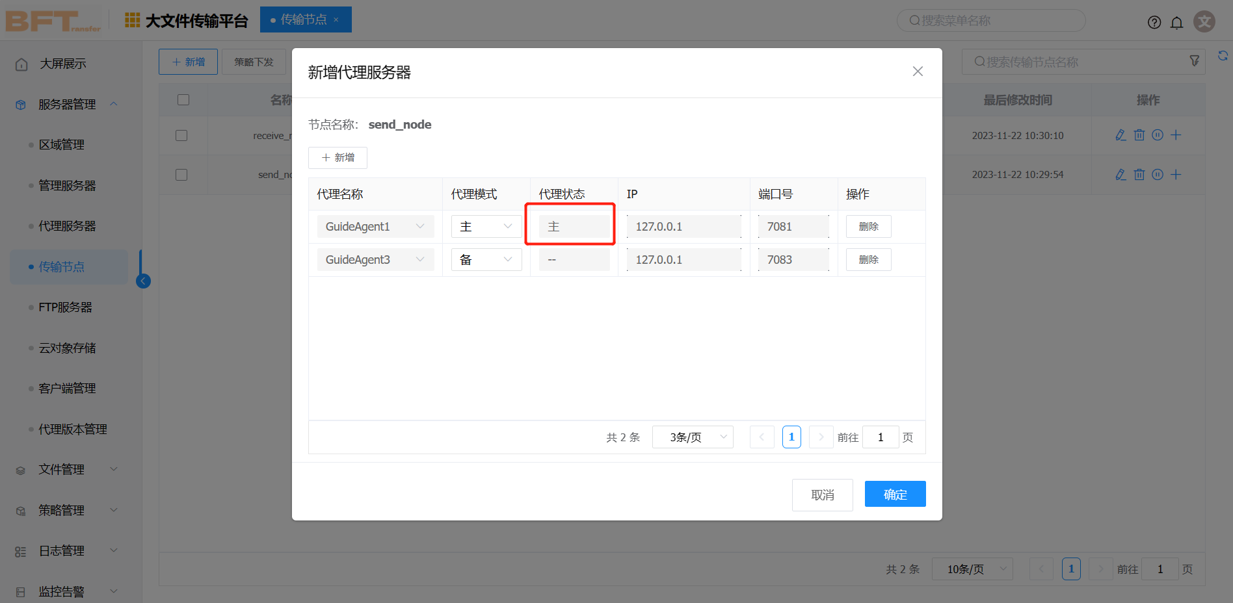Viewport: 1233px width, 603px height.
Task: Click the plus icon to add under 操作 column
Action: pyautogui.click(x=1176, y=135)
